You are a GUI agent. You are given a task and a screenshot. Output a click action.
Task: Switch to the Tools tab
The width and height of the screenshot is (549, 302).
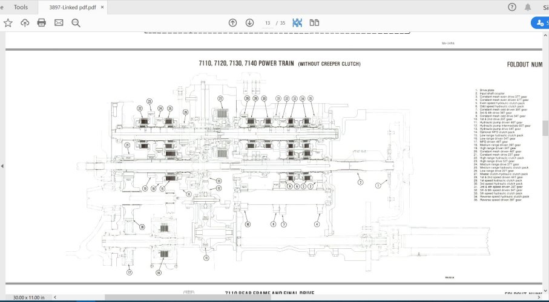[x=21, y=7]
